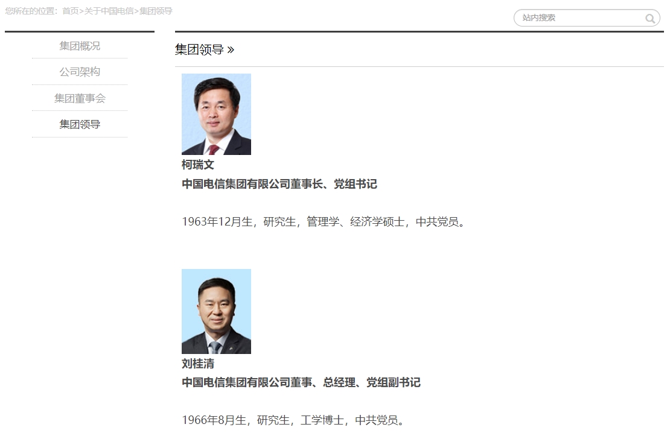Open 关于中国电信 breadcrumb link

coord(109,11)
